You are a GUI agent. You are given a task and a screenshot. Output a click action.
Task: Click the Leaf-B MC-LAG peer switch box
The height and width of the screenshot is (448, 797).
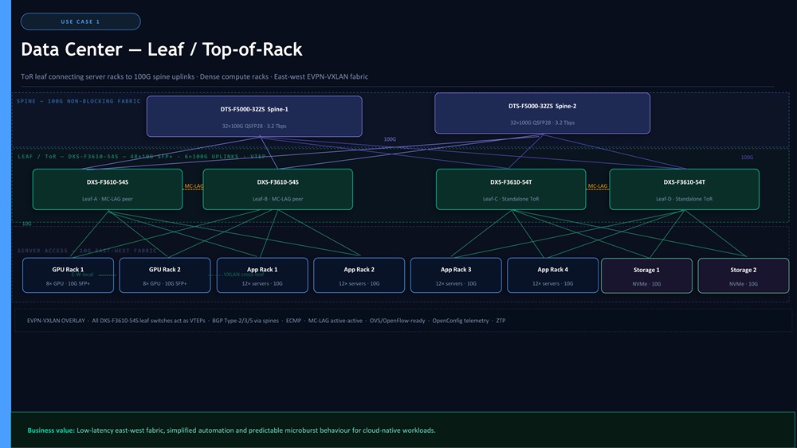(278, 189)
